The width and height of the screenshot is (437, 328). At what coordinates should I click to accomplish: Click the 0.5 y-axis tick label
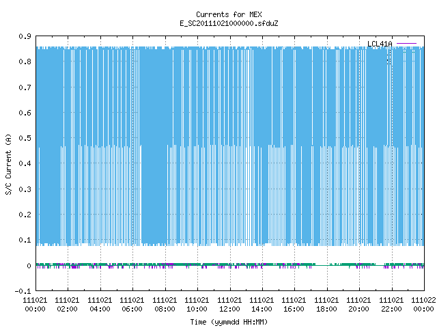pyautogui.click(x=25, y=138)
